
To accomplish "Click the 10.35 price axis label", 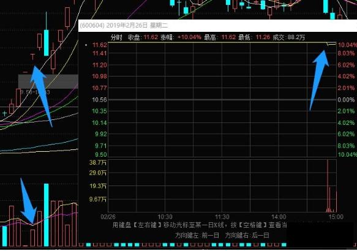I will click(x=99, y=111).
